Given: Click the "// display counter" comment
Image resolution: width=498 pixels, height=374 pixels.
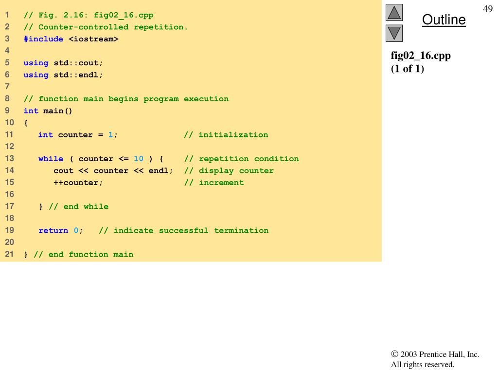Looking at the screenshot, I should click(x=229, y=171).
